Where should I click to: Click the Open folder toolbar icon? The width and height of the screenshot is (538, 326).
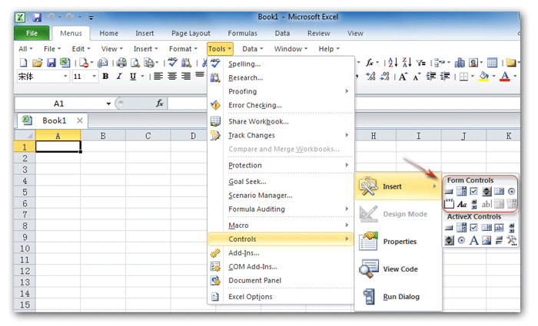click(x=37, y=63)
